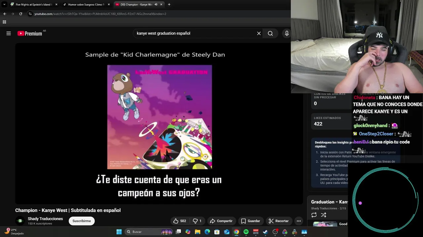This screenshot has width=423, height=237.
Task: Open Spotify from taskbar
Action: pos(246,232)
